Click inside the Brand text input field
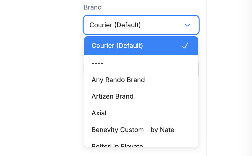Viewport: 252px width, 156px height. point(129,25)
